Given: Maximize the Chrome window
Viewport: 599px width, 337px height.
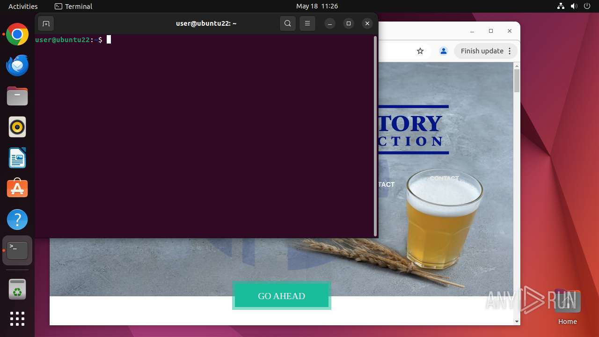Looking at the screenshot, I should (x=491, y=31).
